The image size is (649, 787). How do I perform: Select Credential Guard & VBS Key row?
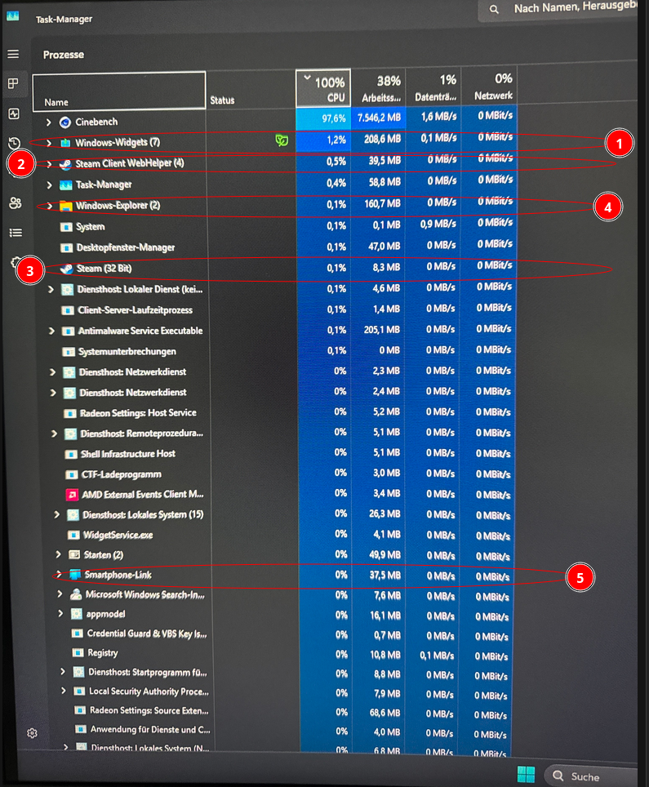[x=279, y=634]
